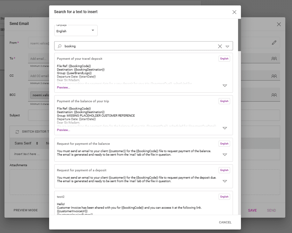Open contacts picker for BCC field
This screenshot has height=233, width=292.
[x=274, y=95]
